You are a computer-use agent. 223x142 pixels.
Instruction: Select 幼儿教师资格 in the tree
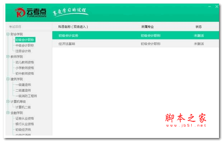coord(24,62)
